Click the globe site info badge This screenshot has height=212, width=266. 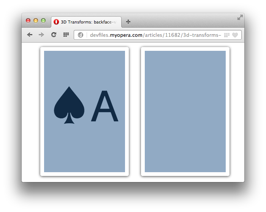coord(81,35)
